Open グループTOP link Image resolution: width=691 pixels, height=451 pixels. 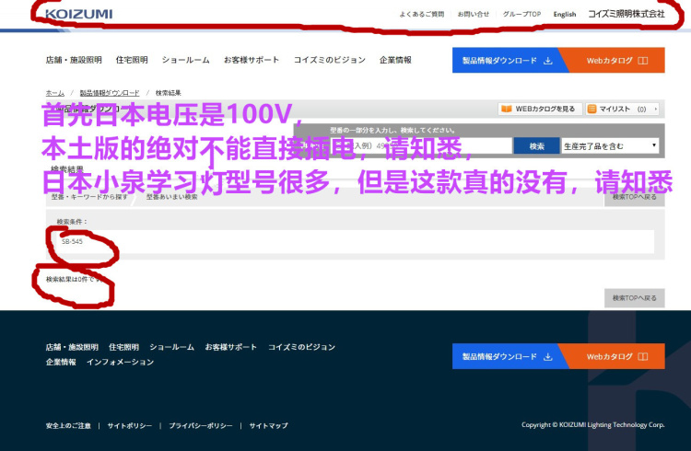tap(521, 14)
